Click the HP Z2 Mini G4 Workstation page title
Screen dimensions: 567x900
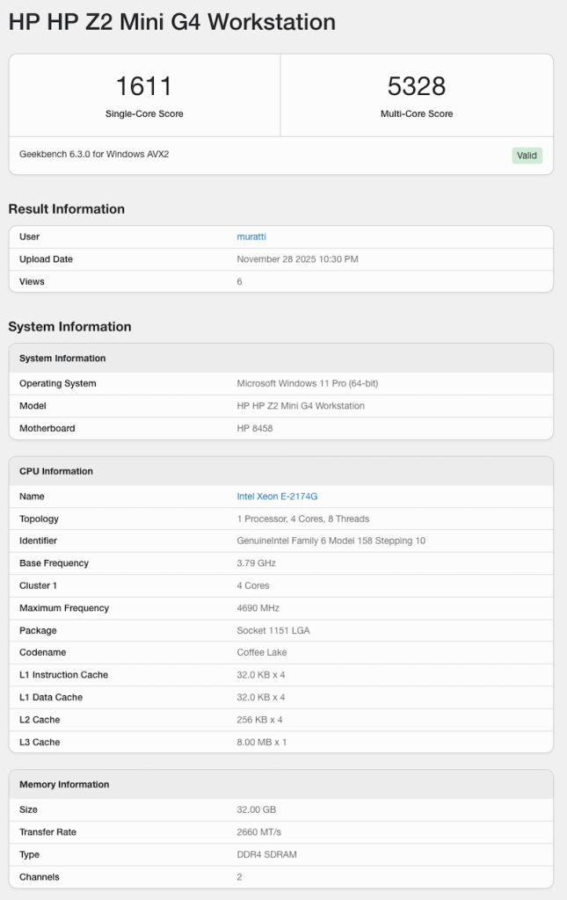pos(171,23)
